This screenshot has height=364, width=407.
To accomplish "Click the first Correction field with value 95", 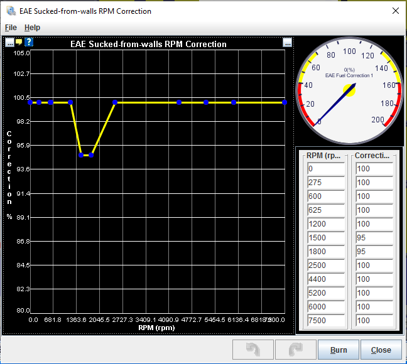I will point(374,238).
